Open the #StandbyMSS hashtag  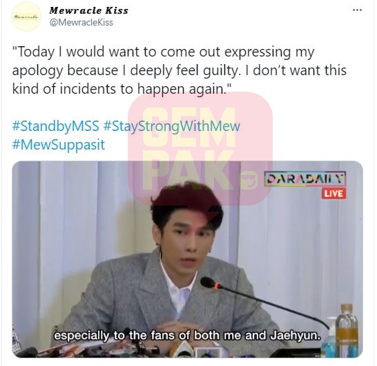(55, 126)
